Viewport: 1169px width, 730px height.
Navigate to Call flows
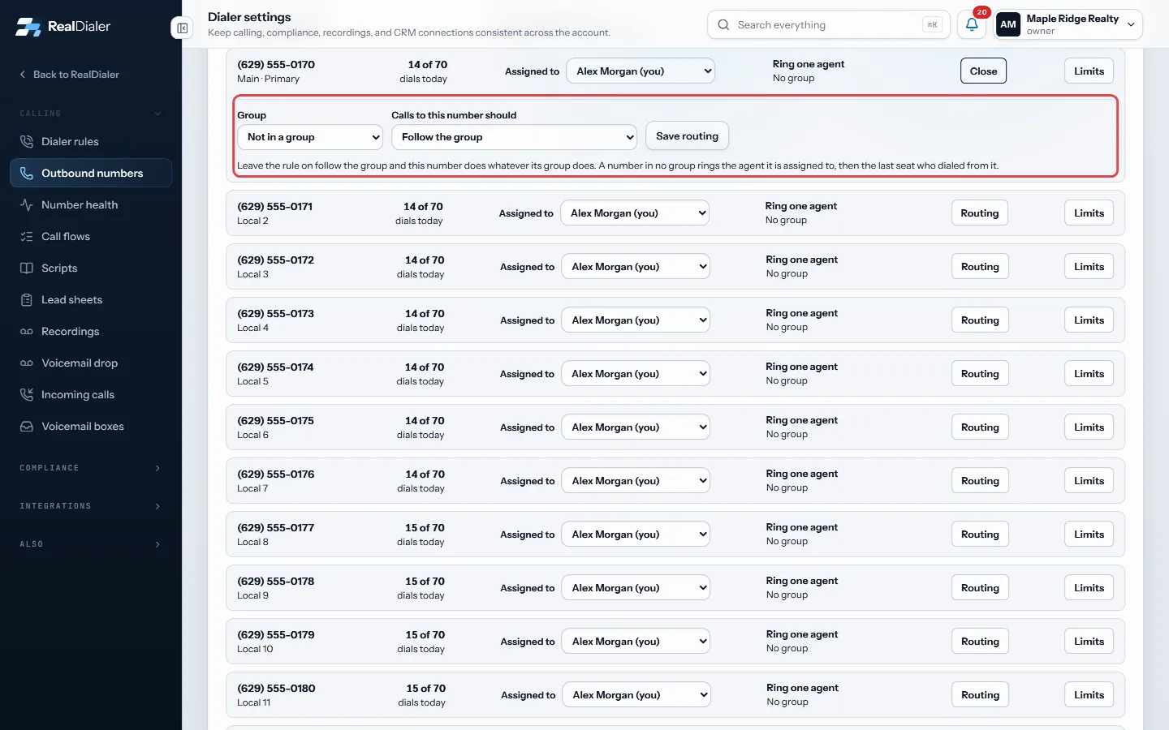coord(91,237)
